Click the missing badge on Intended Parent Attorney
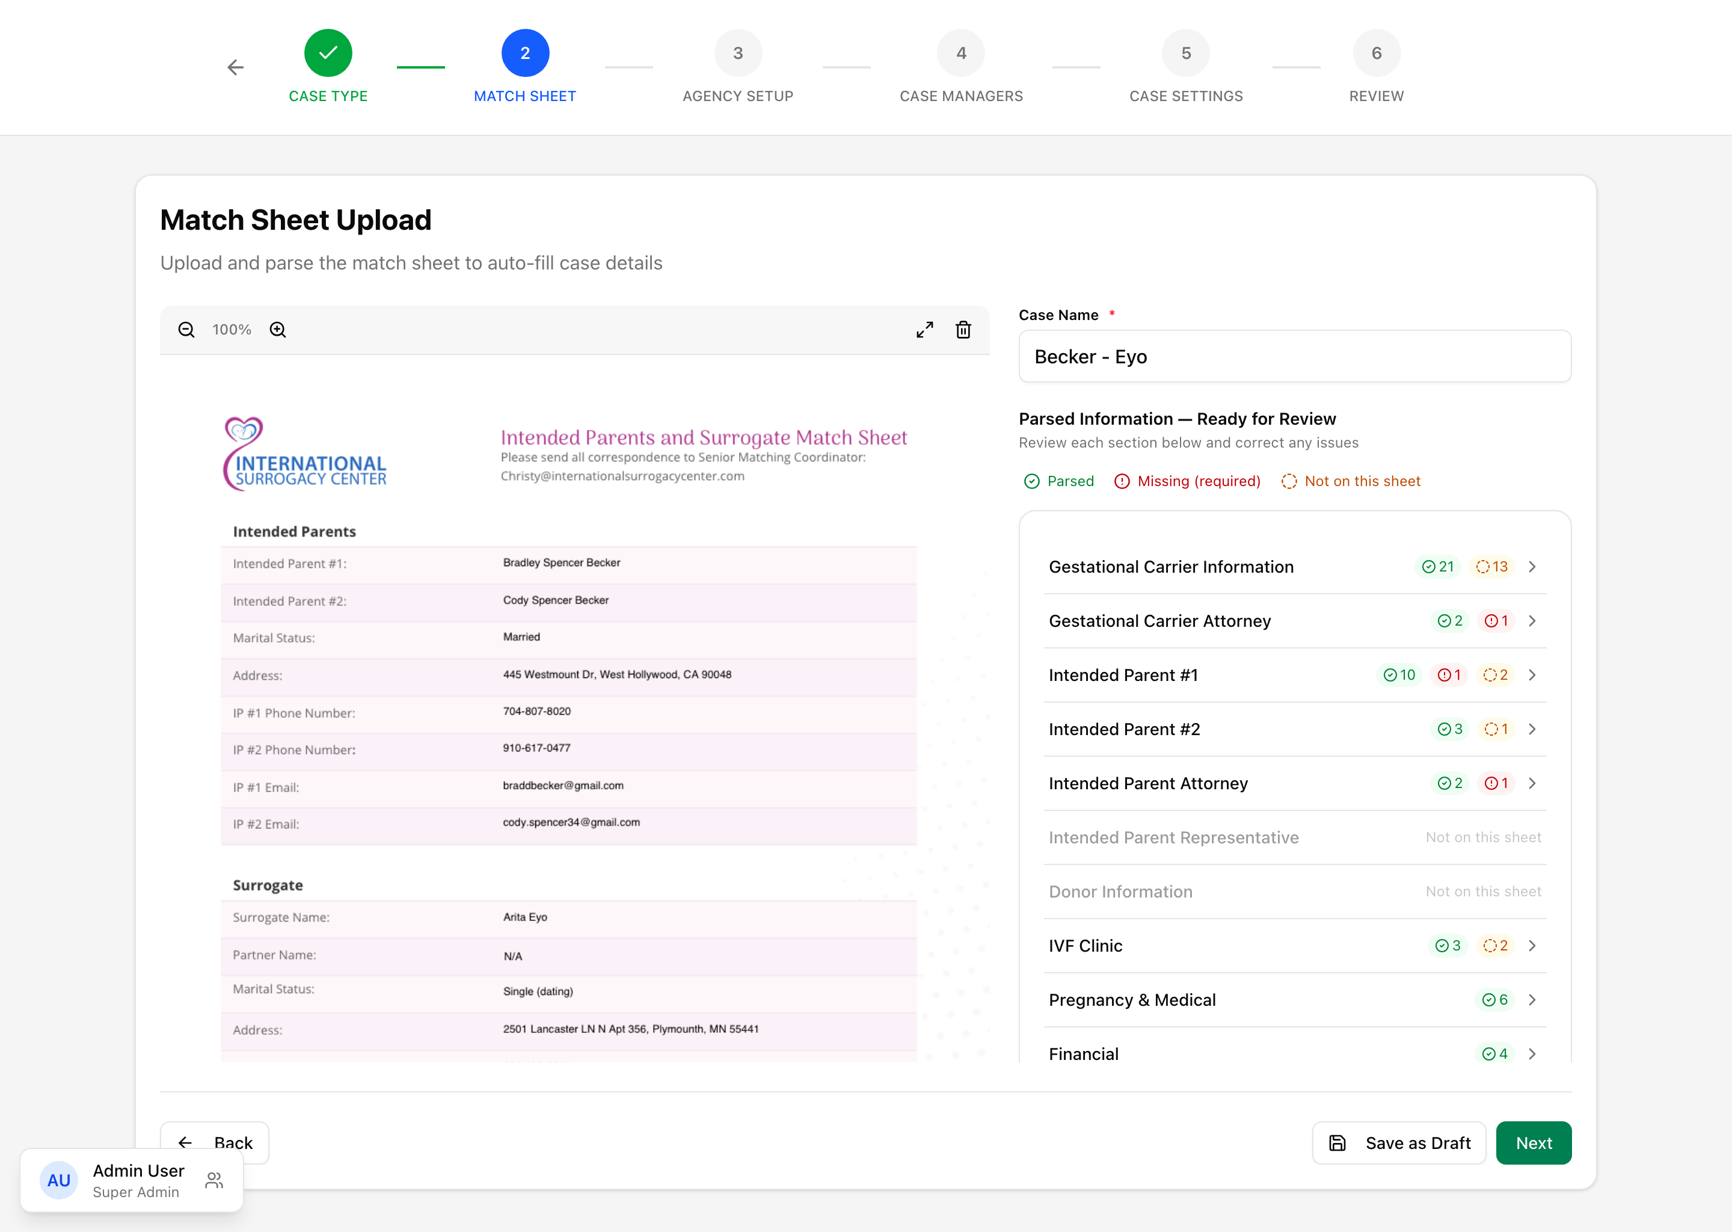The height and width of the screenshot is (1232, 1732). 1497,783
